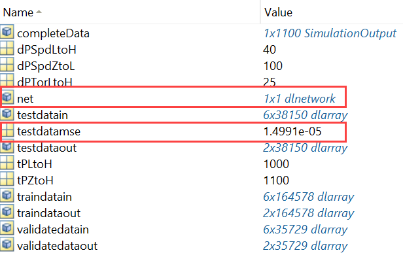This screenshot has width=403, height=257.
Task: Click the 1x1 dlnetwork value
Action: pos(300,99)
